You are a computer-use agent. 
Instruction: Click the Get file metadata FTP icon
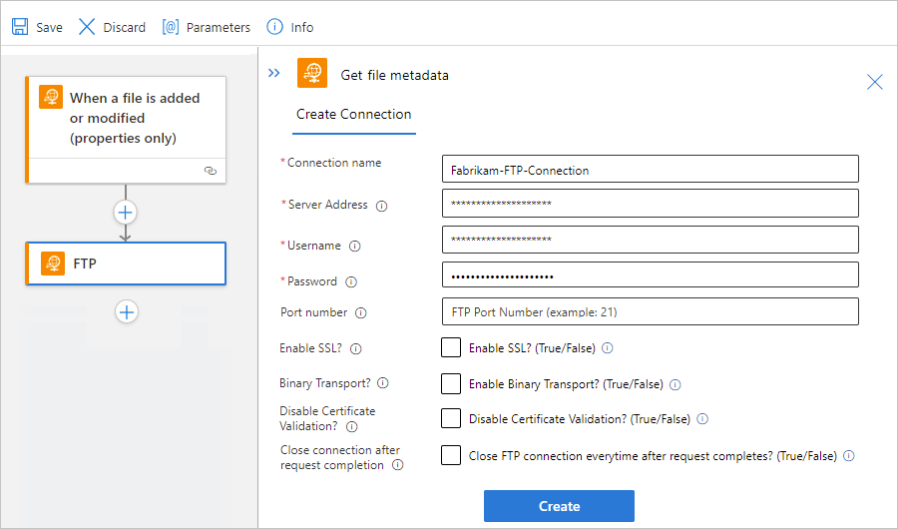click(x=312, y=74)
